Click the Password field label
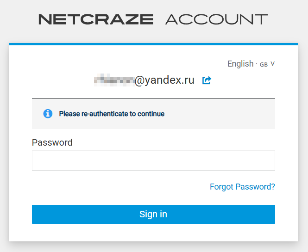The height and width of the screenshot is (252, 308). [x=52, y=142]
